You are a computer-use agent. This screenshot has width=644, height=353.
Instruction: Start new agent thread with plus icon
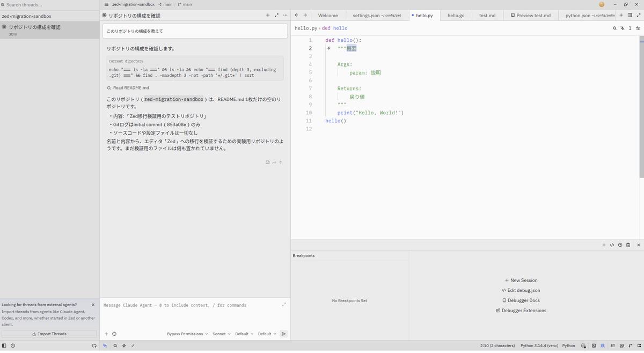[x=268, y=15]
